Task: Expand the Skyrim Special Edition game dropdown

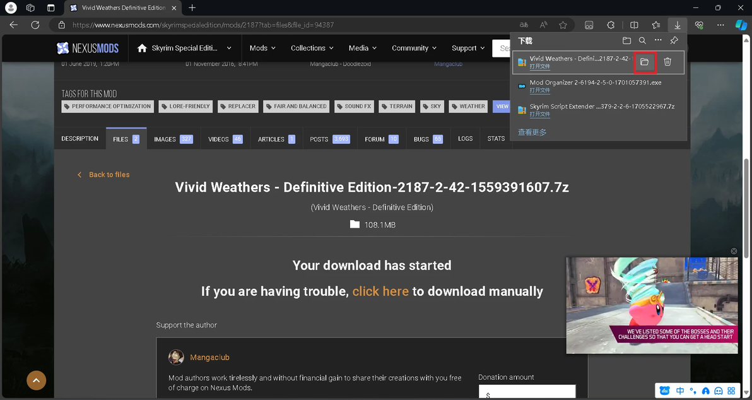Action: tap(229, 48)
